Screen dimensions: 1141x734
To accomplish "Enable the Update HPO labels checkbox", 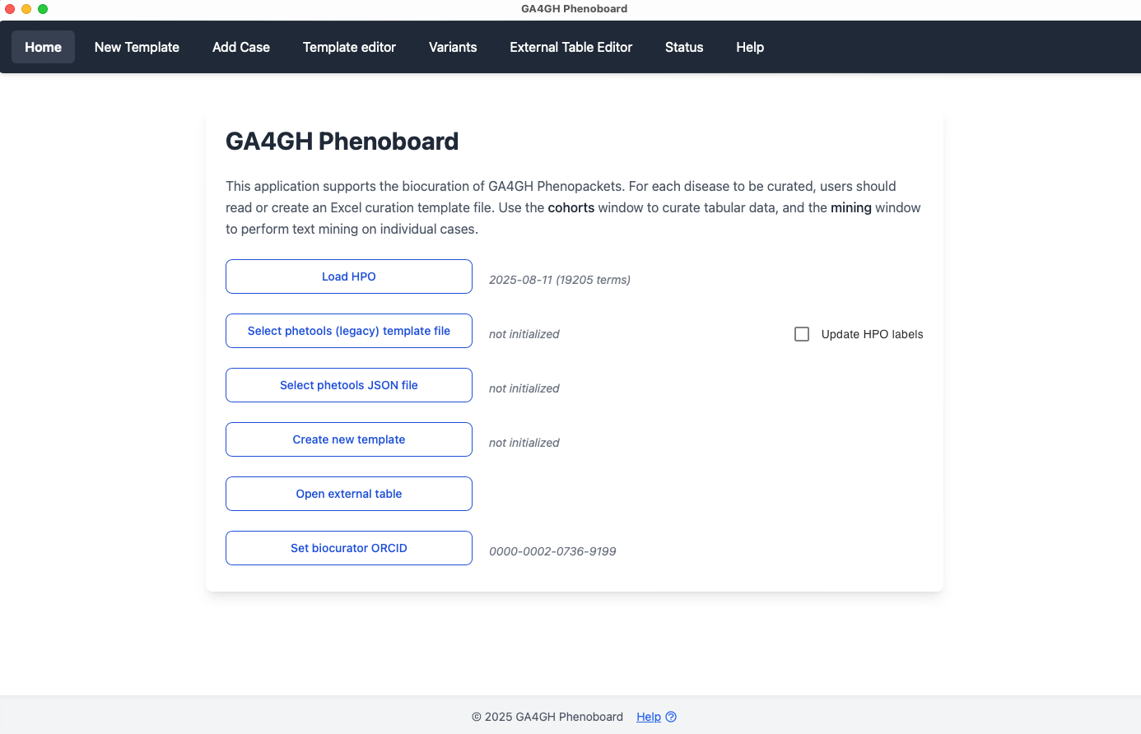I will coord(802,334).
